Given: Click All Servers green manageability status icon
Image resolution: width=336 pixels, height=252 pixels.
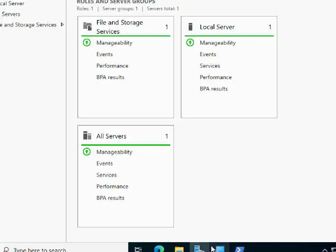Looking at the screenshot, I should [x=87, y=152].
